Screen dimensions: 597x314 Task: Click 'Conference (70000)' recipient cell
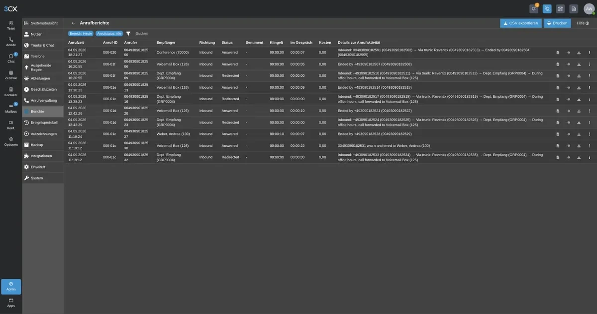(173, 52)
